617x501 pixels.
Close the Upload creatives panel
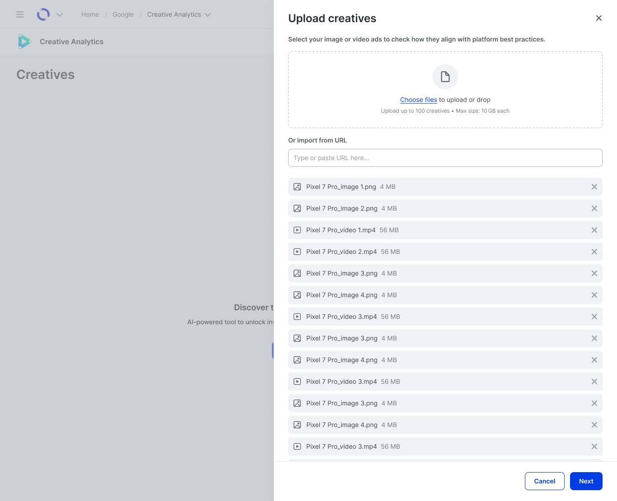tap(599, 18)
